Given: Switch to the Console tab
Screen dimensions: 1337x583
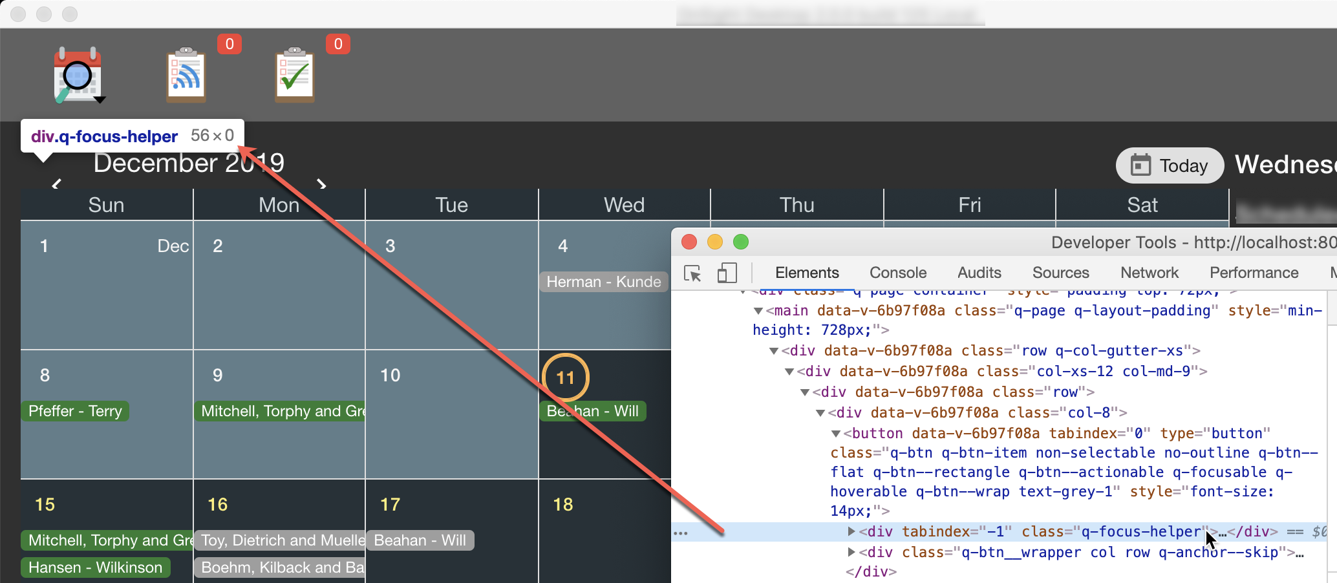Looking at the screenshot, I should [897, 272].
